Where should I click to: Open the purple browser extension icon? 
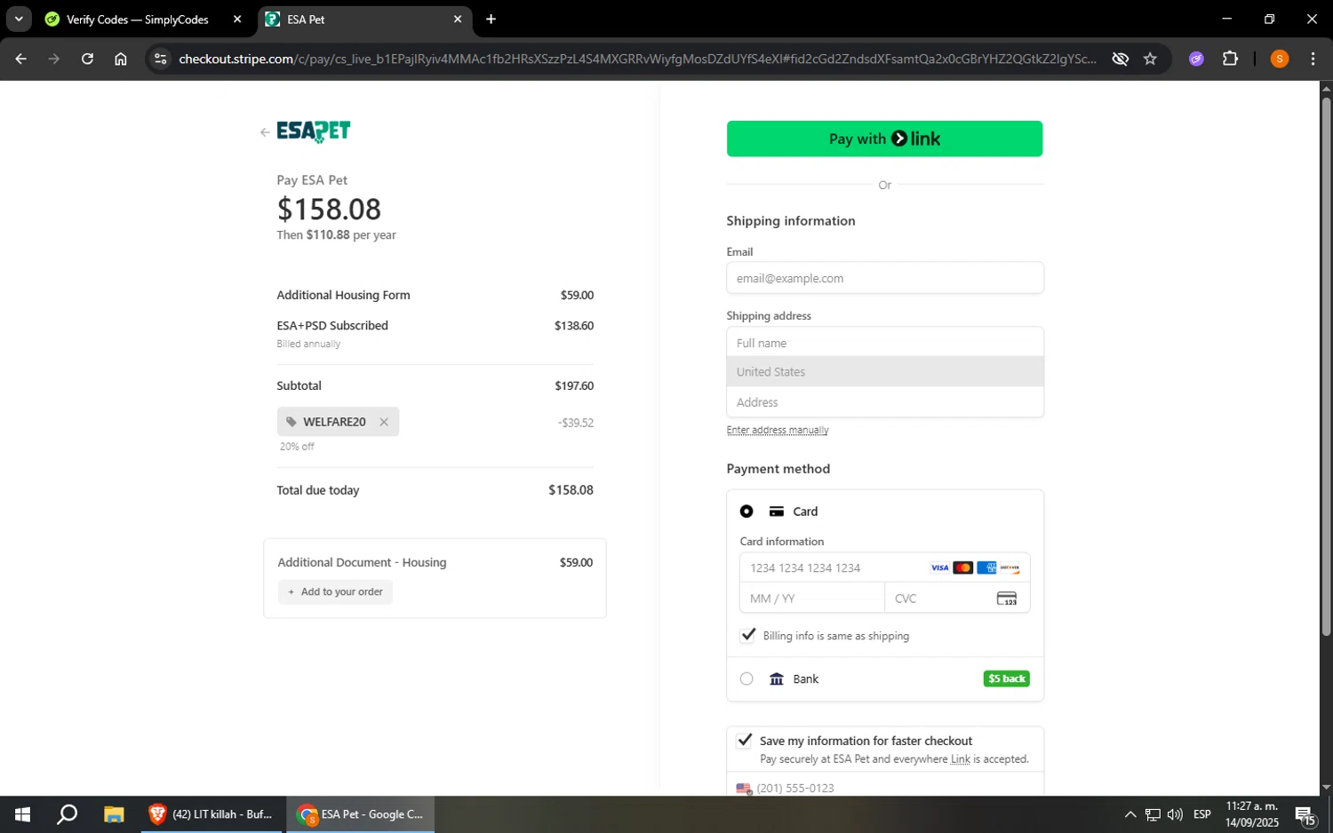pos(1196,59)
